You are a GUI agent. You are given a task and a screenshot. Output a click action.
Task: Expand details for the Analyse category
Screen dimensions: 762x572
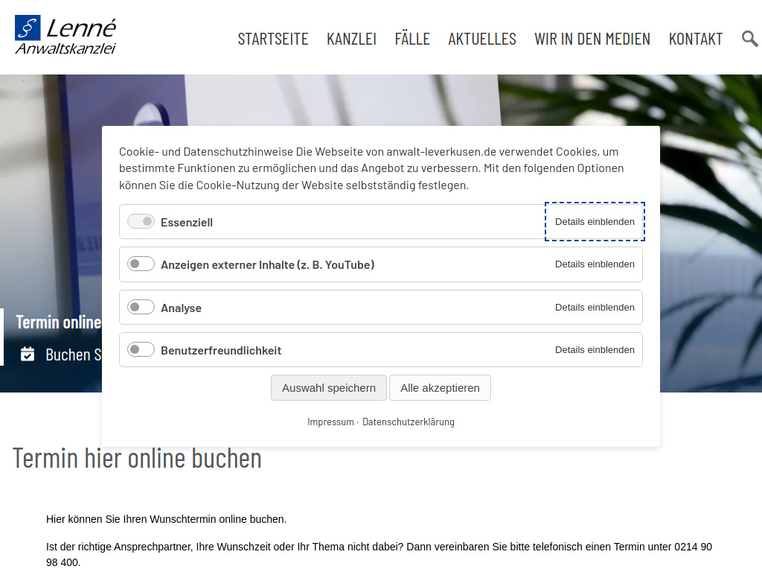(x=595, y=307)
